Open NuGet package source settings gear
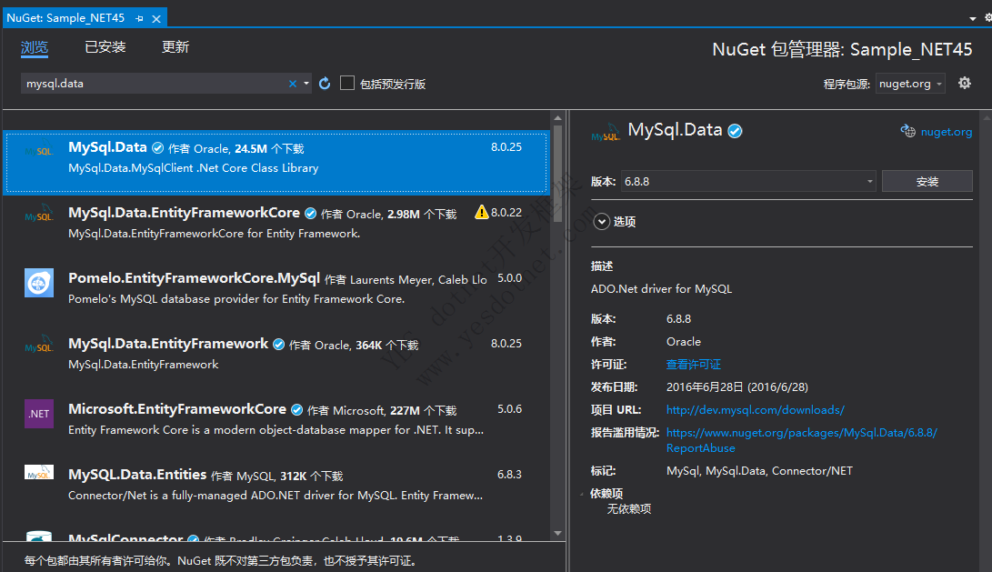992x572 pixels. point(964,83)
